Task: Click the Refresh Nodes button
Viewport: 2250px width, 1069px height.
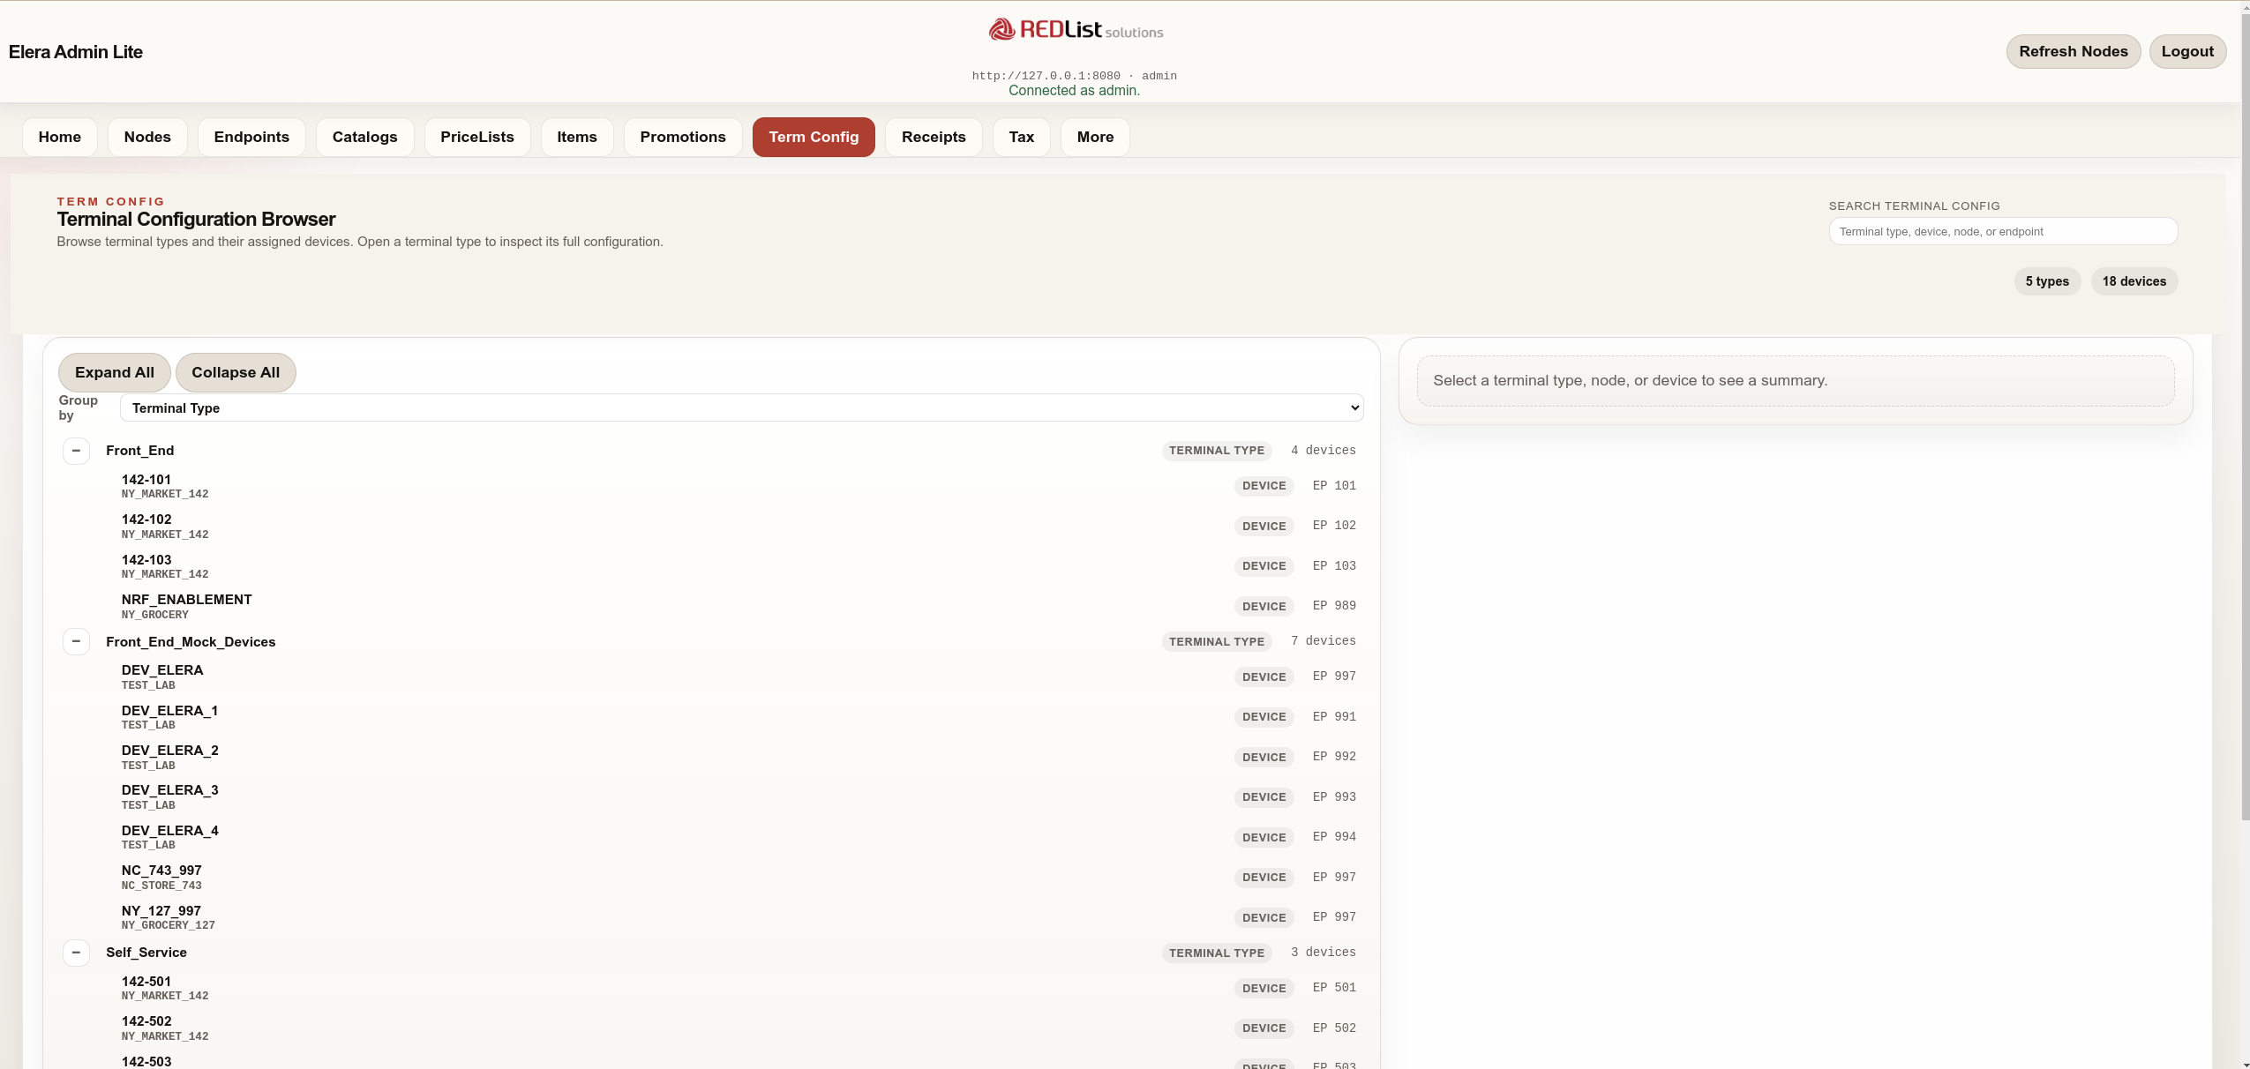Action: [x=2074, y=51]
